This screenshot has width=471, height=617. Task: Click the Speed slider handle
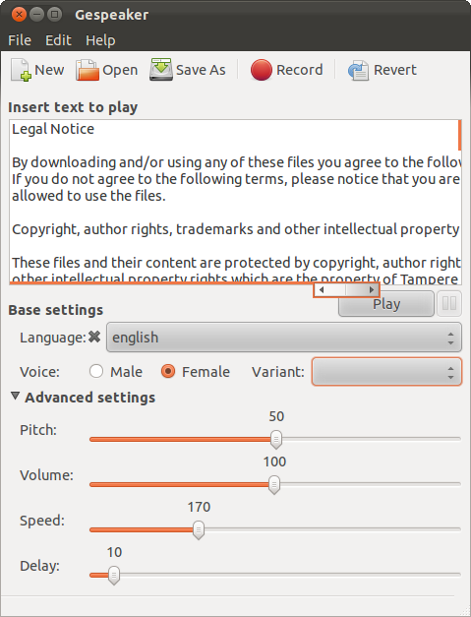(x=199, y=530)
